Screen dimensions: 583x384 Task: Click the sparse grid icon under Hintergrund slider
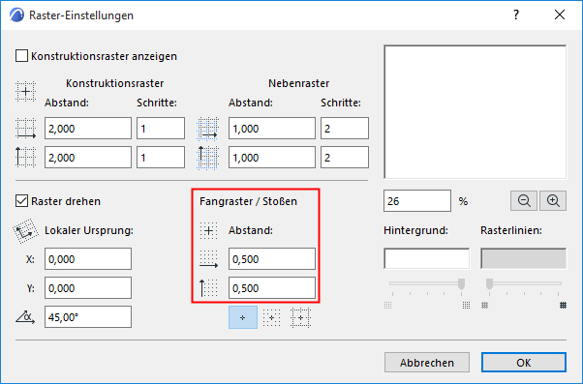[x=387, y=306]
